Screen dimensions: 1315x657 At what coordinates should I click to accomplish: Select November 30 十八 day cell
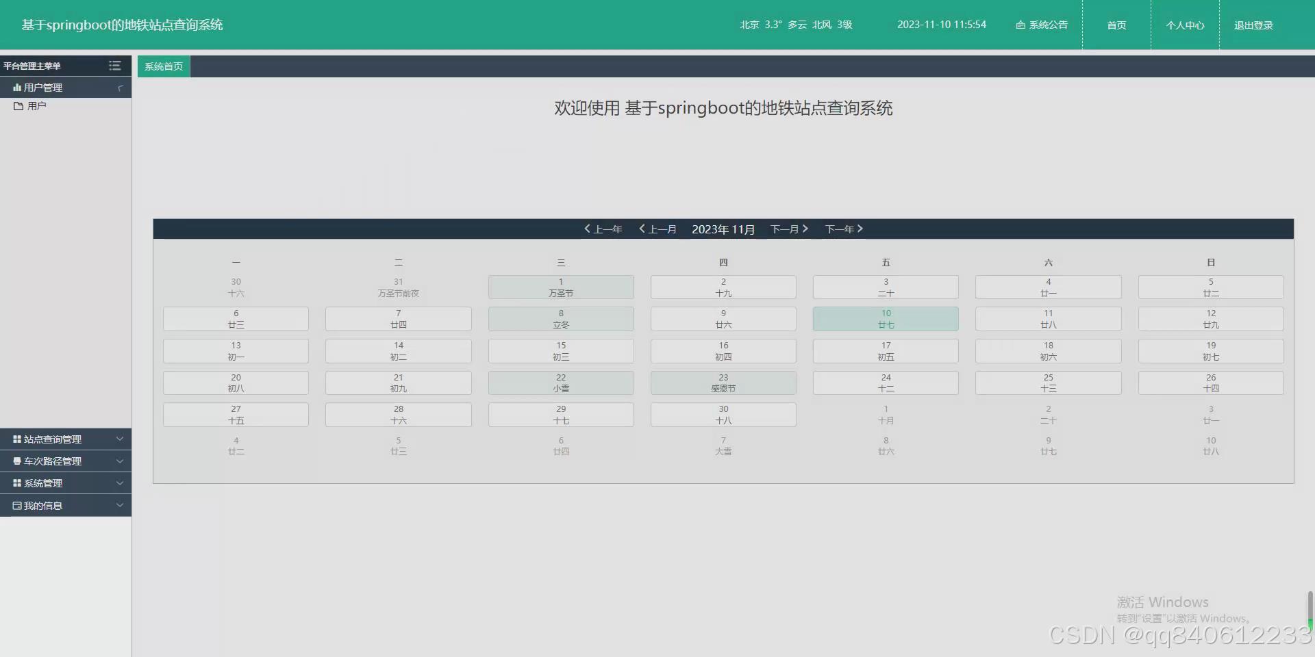click(723, 415)
